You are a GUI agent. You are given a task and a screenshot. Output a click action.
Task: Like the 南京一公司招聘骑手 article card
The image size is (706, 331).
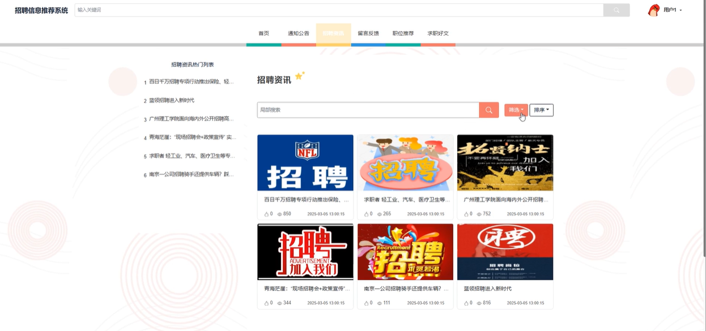click(367, 303)
